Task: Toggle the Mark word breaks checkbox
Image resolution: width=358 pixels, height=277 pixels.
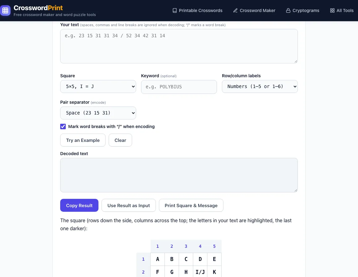Action: tap(63, 126)
